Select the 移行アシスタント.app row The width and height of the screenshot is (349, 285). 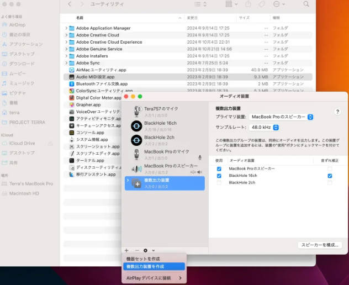click(92, 175)
